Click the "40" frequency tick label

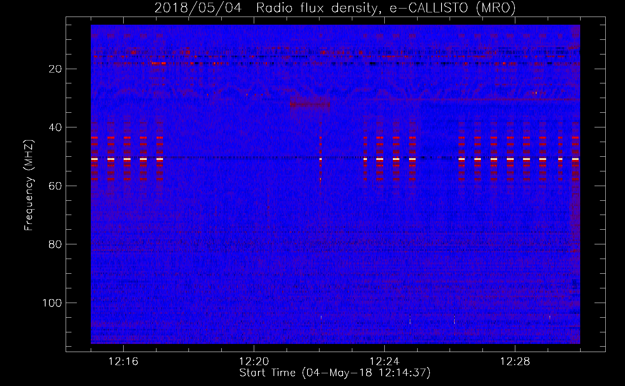(x=56, y=127)
